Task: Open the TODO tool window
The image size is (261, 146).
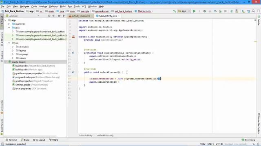Action: [53, 140]
